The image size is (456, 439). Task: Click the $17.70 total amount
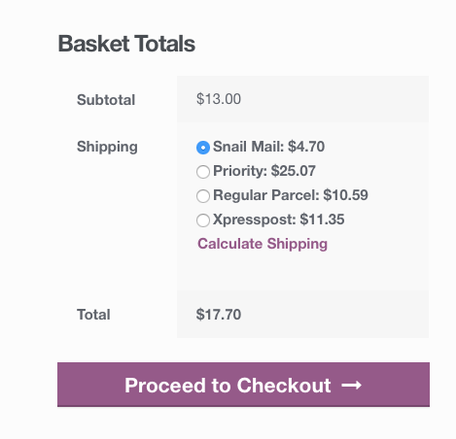(219, 315)
